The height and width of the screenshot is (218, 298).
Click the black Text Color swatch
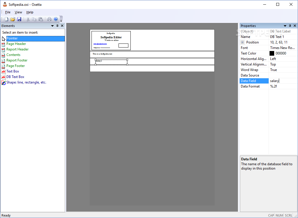pyautogui.click(x=272, y=53)
